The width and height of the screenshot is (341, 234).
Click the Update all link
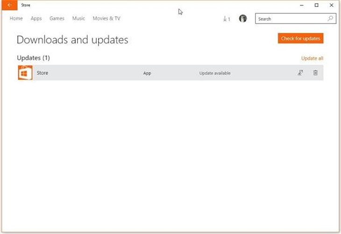(312, 58)
